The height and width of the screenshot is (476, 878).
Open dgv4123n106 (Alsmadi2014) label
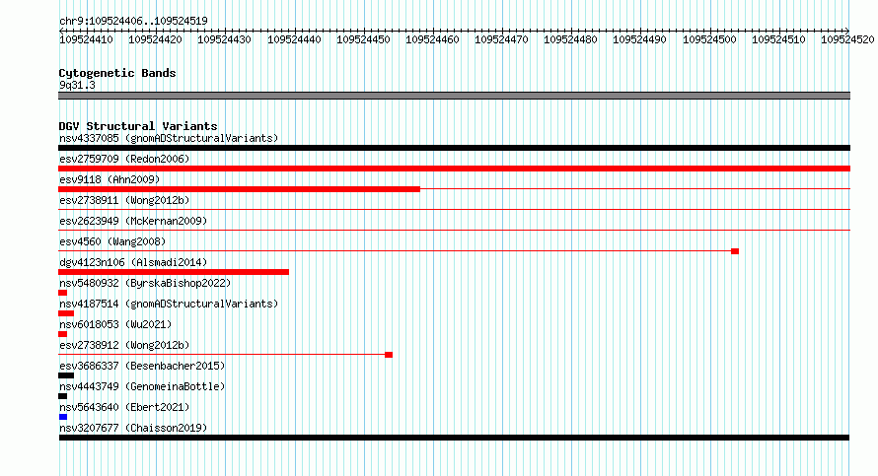tap(133, 262)
